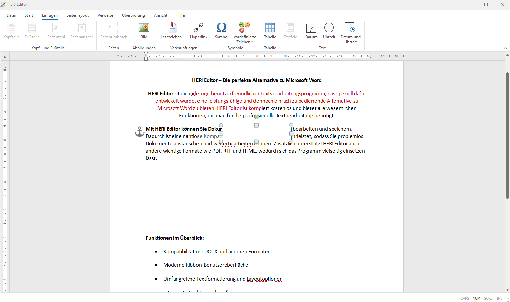510x302 pixels.
Task: Collapse the ribbon with the chevron arrow
Action: [x=506, y=48]
